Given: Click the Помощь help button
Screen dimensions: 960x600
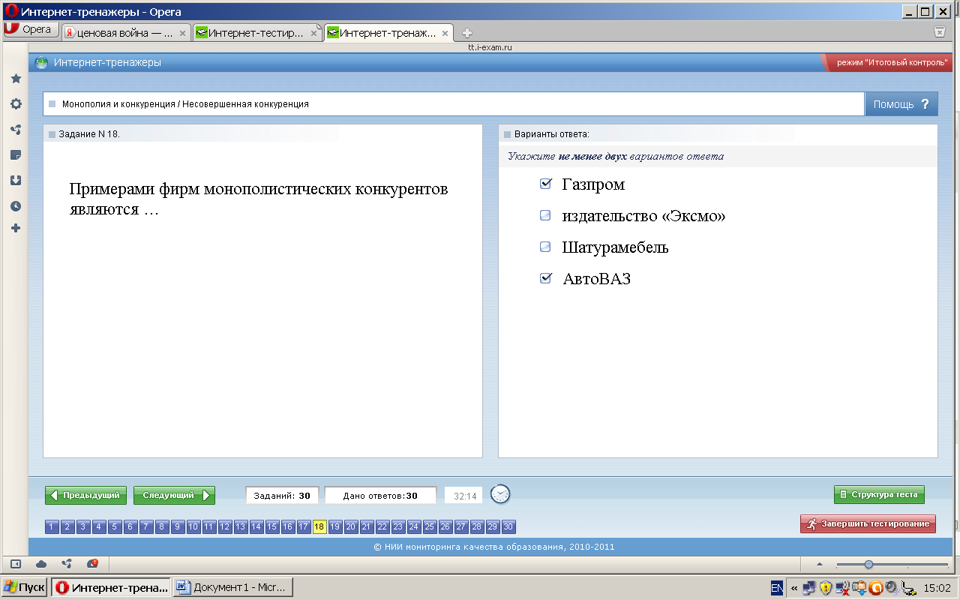Looking at the screenshot, I should [901, 104].
